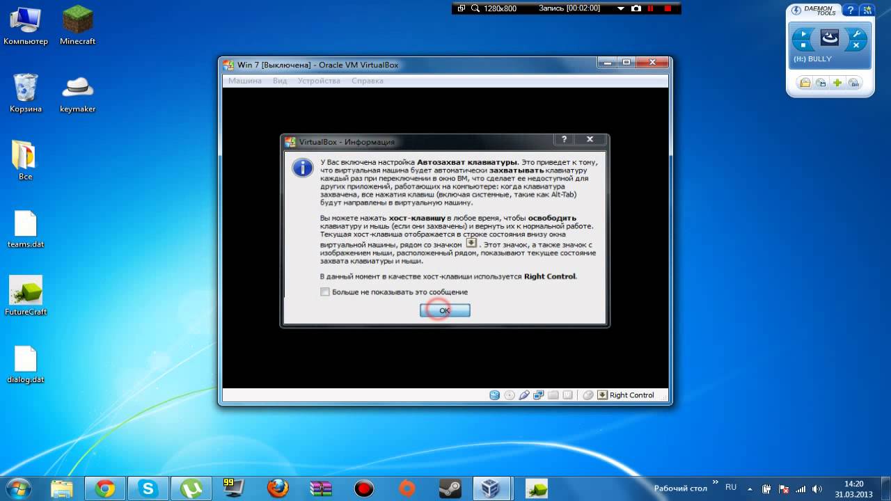This screenshot has height=501, width=891.
Task: Click the network adapters icon in VM status bar
Action: point(539,395)
